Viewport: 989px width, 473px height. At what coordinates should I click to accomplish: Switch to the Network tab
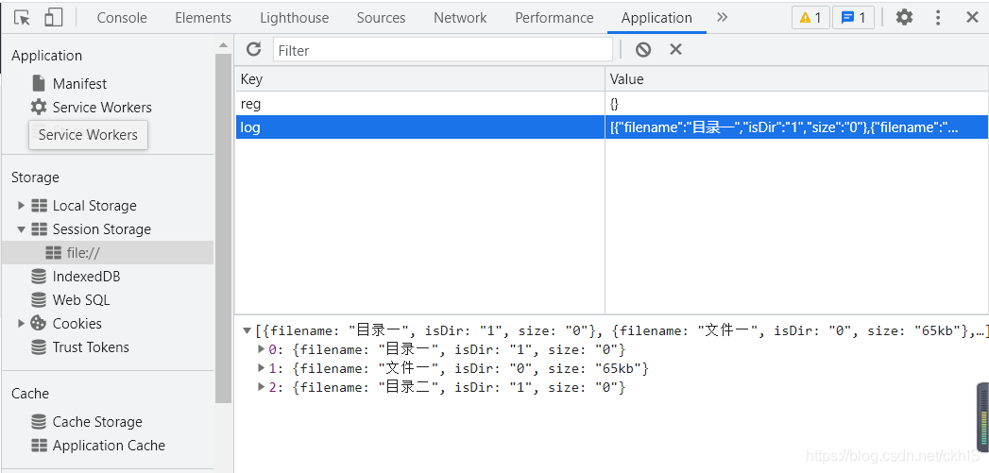click(460, 18)
